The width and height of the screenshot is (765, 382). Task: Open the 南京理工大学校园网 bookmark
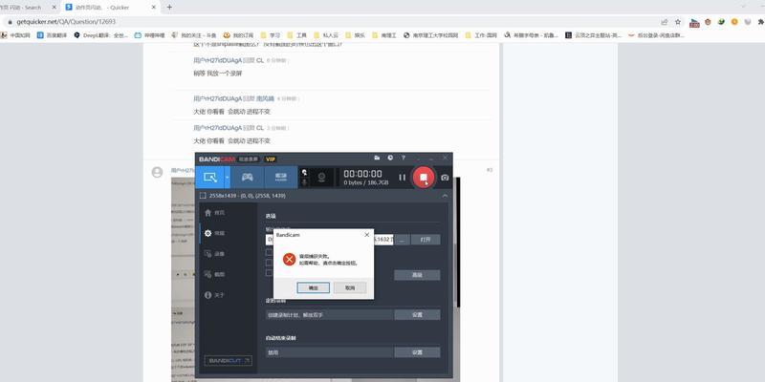[x=431, y=35]
